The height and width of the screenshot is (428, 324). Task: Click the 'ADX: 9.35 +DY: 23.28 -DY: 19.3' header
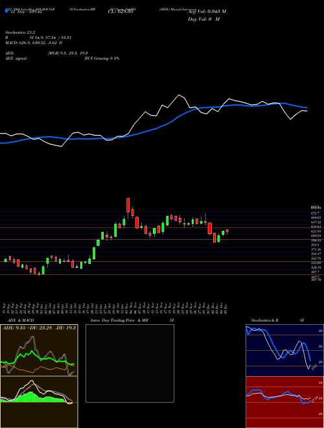pyautogui.click(x=40, y=328)
